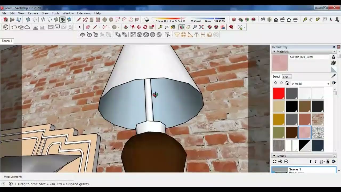Click the material name input field

(x=310, y=57)
